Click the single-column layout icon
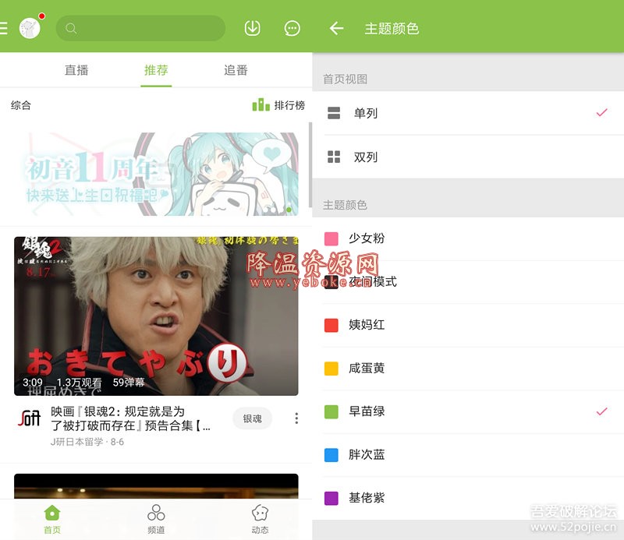 coord(334,113)
